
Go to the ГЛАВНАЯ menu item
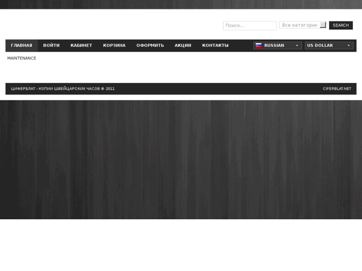click(21, 45)
